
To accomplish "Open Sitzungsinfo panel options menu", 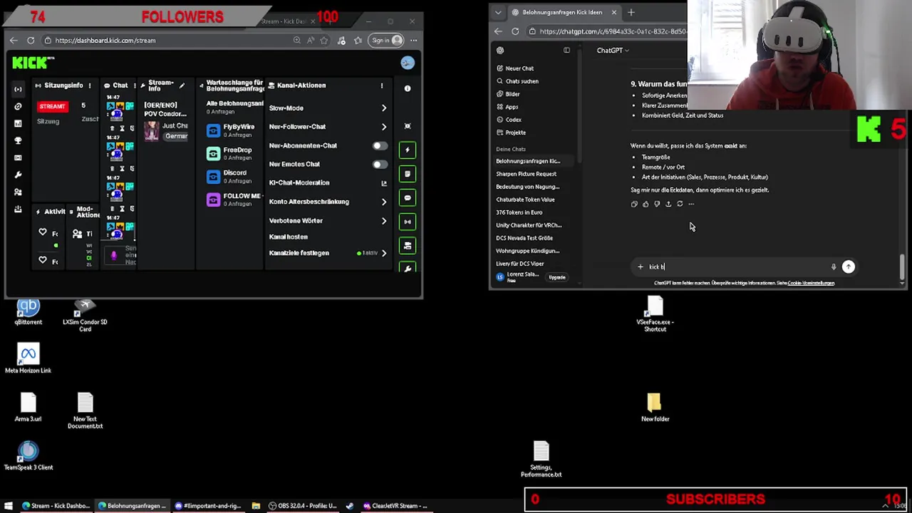I will pos(90,85).
